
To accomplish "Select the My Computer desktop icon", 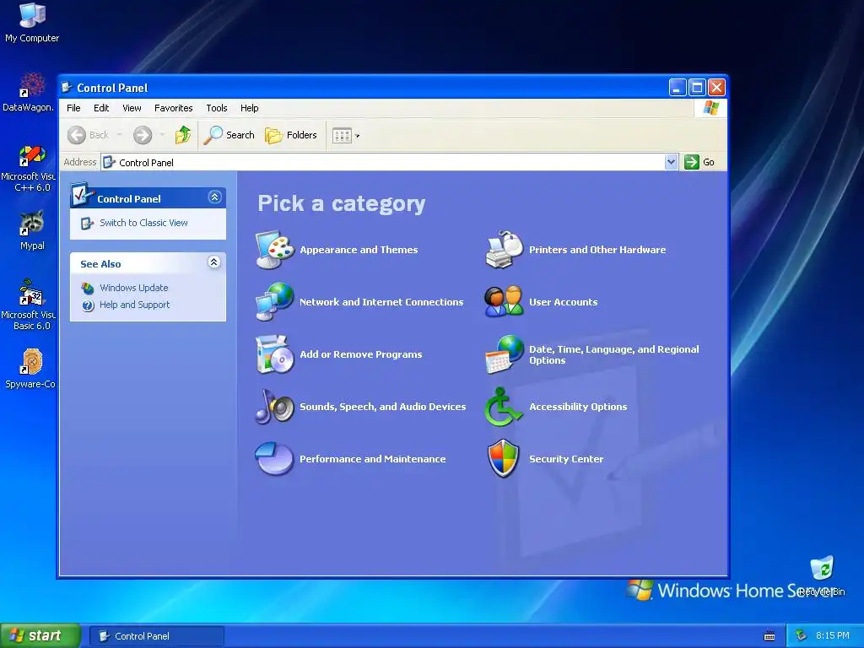I will [32, 23].
